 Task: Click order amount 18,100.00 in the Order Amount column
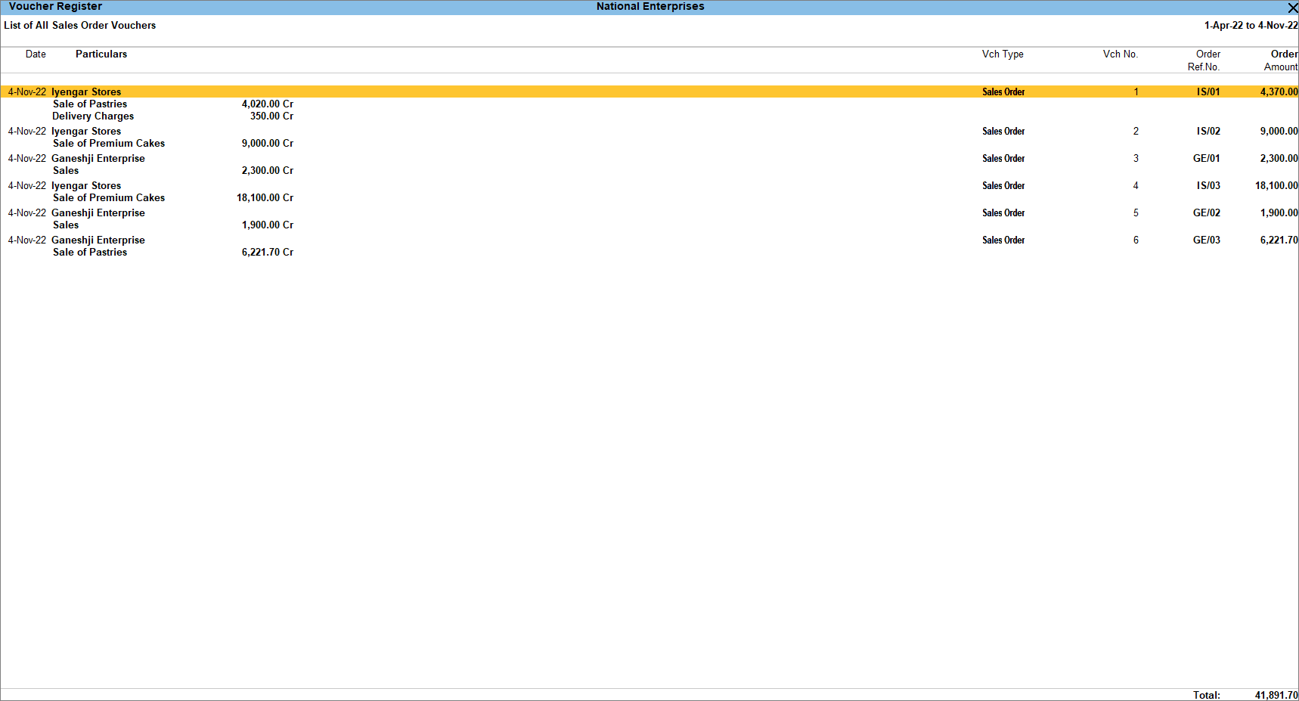point(1276,186)
